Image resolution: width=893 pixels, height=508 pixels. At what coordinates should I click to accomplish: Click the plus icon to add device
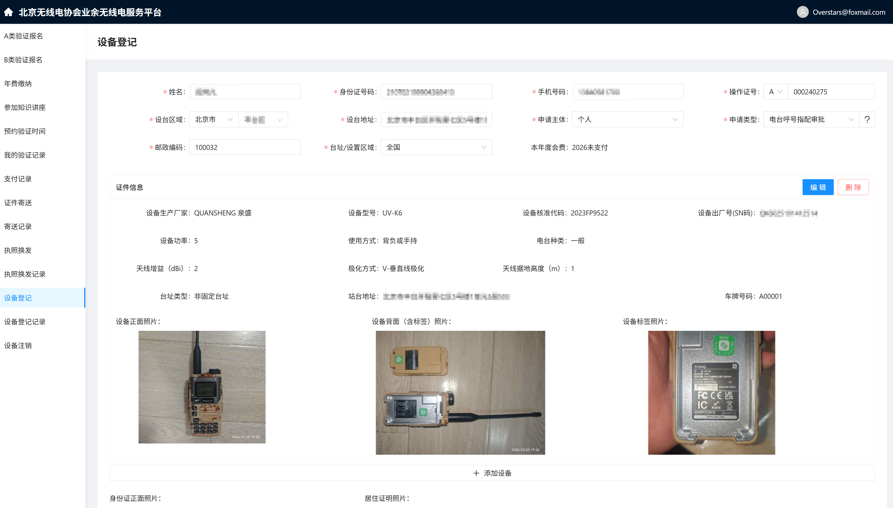(476, 473)
